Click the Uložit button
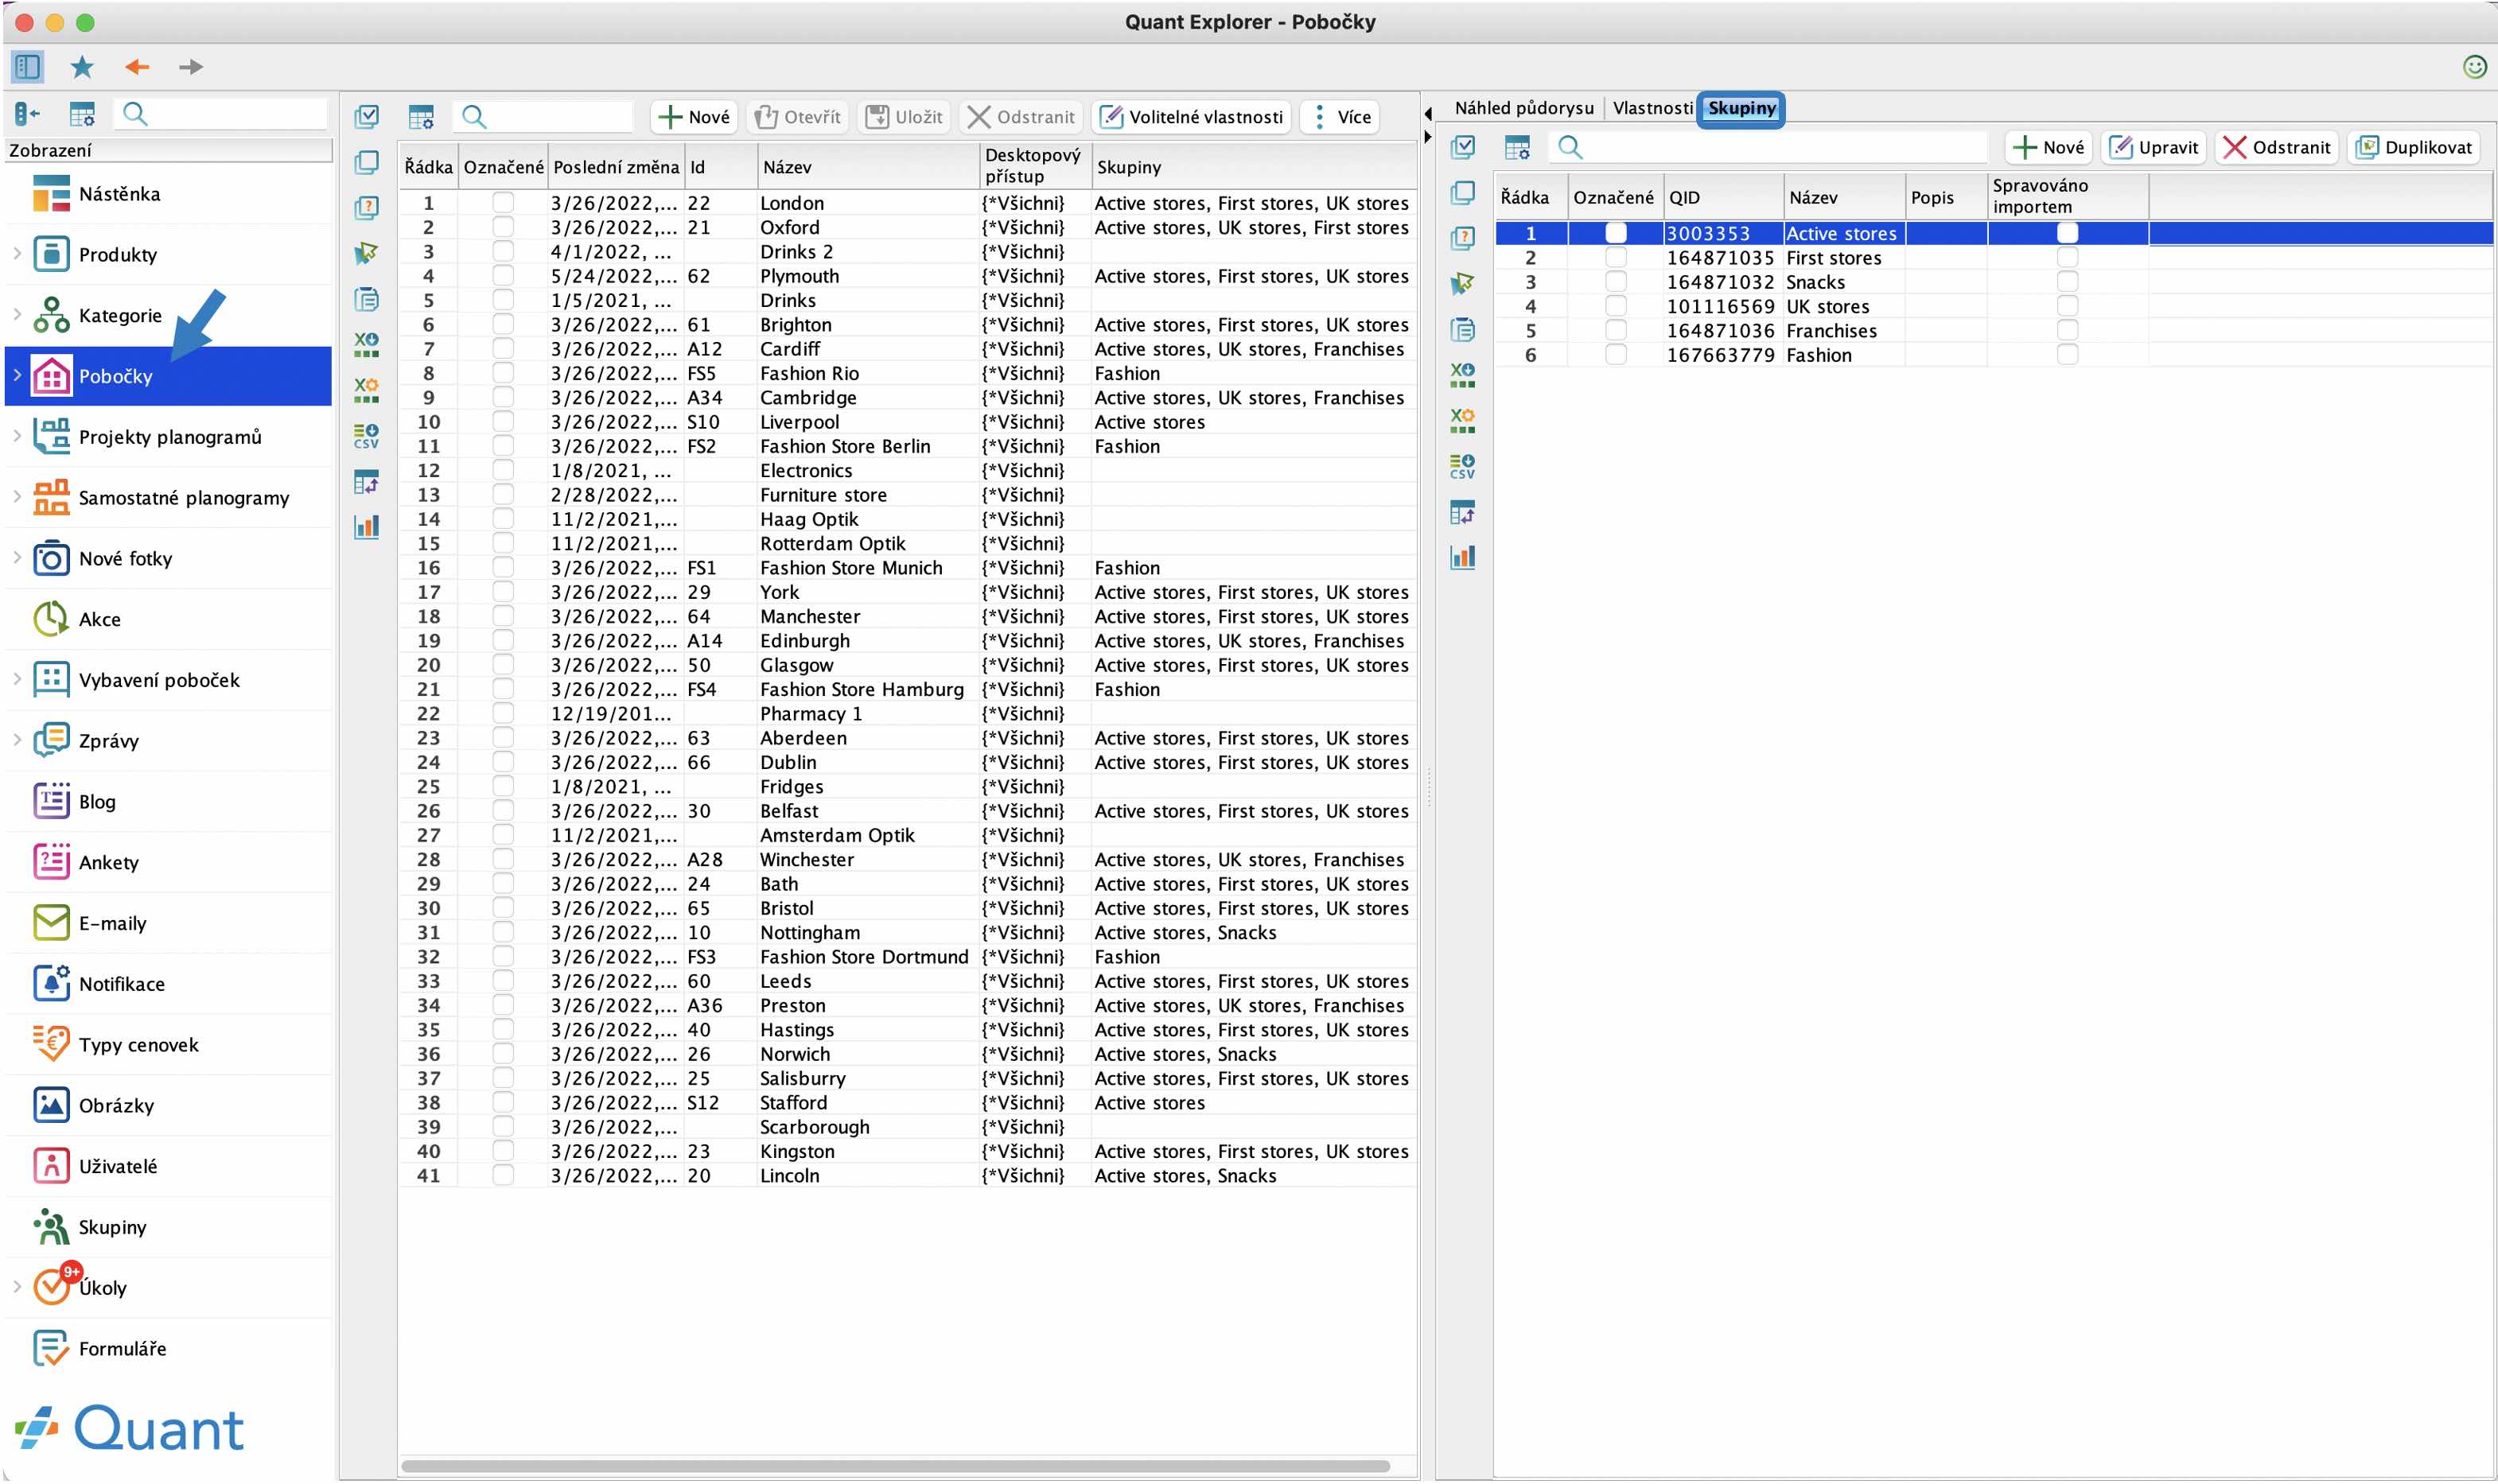 (904, 117)
